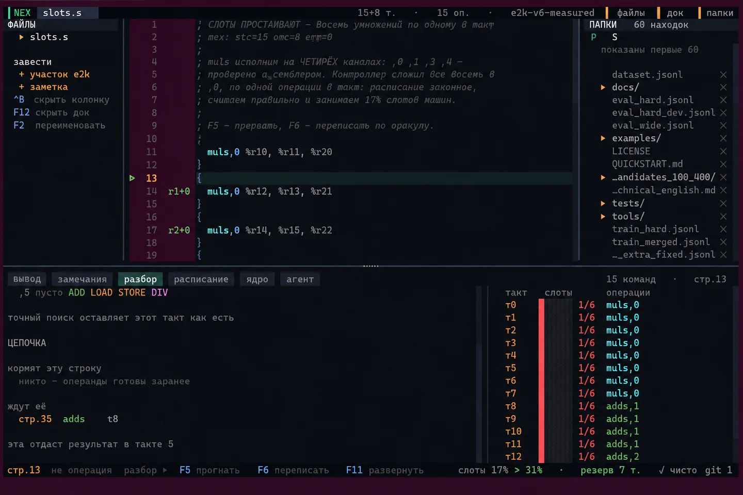Remove eval_hard.jsonl with its X icon
743x495 pixels.
(723, 100)
